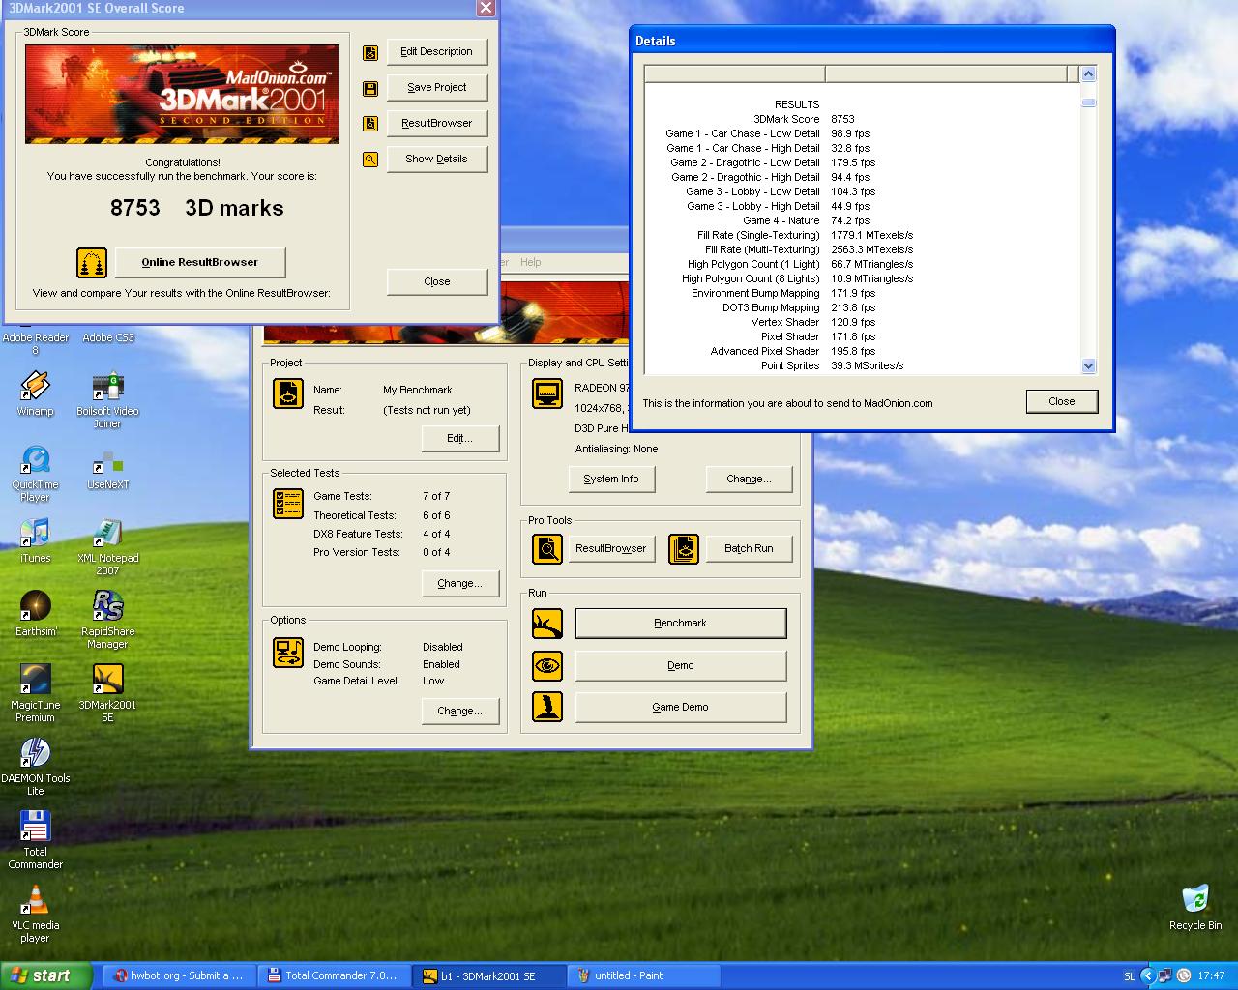This screenshot has width=1238, height=990.
Task: Select the Winamp desktop icon
Action: [x=35, y=394]
